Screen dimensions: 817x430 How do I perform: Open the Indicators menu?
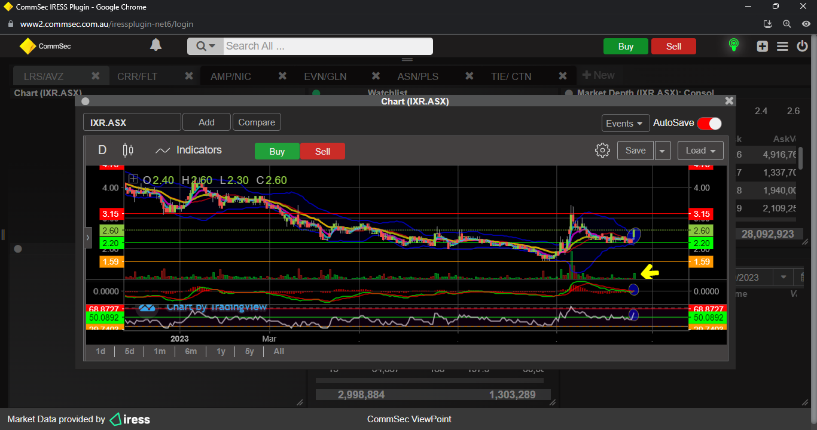click(x=188, y=150)
